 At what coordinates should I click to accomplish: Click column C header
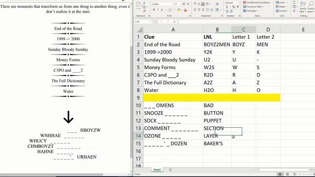point(244,29)
